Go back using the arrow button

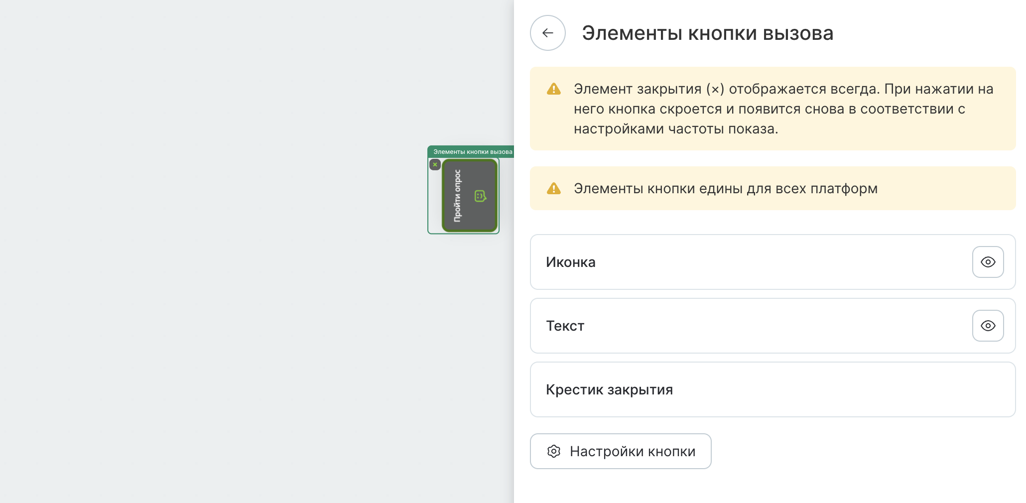coord(547,33)
